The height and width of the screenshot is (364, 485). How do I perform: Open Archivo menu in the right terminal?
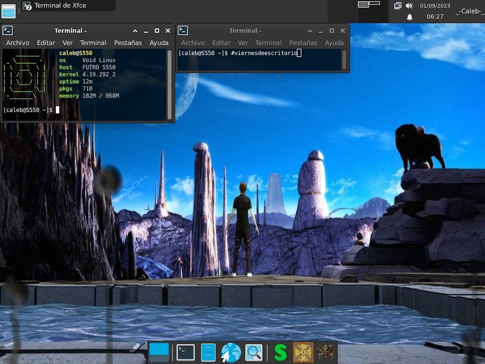193,43
